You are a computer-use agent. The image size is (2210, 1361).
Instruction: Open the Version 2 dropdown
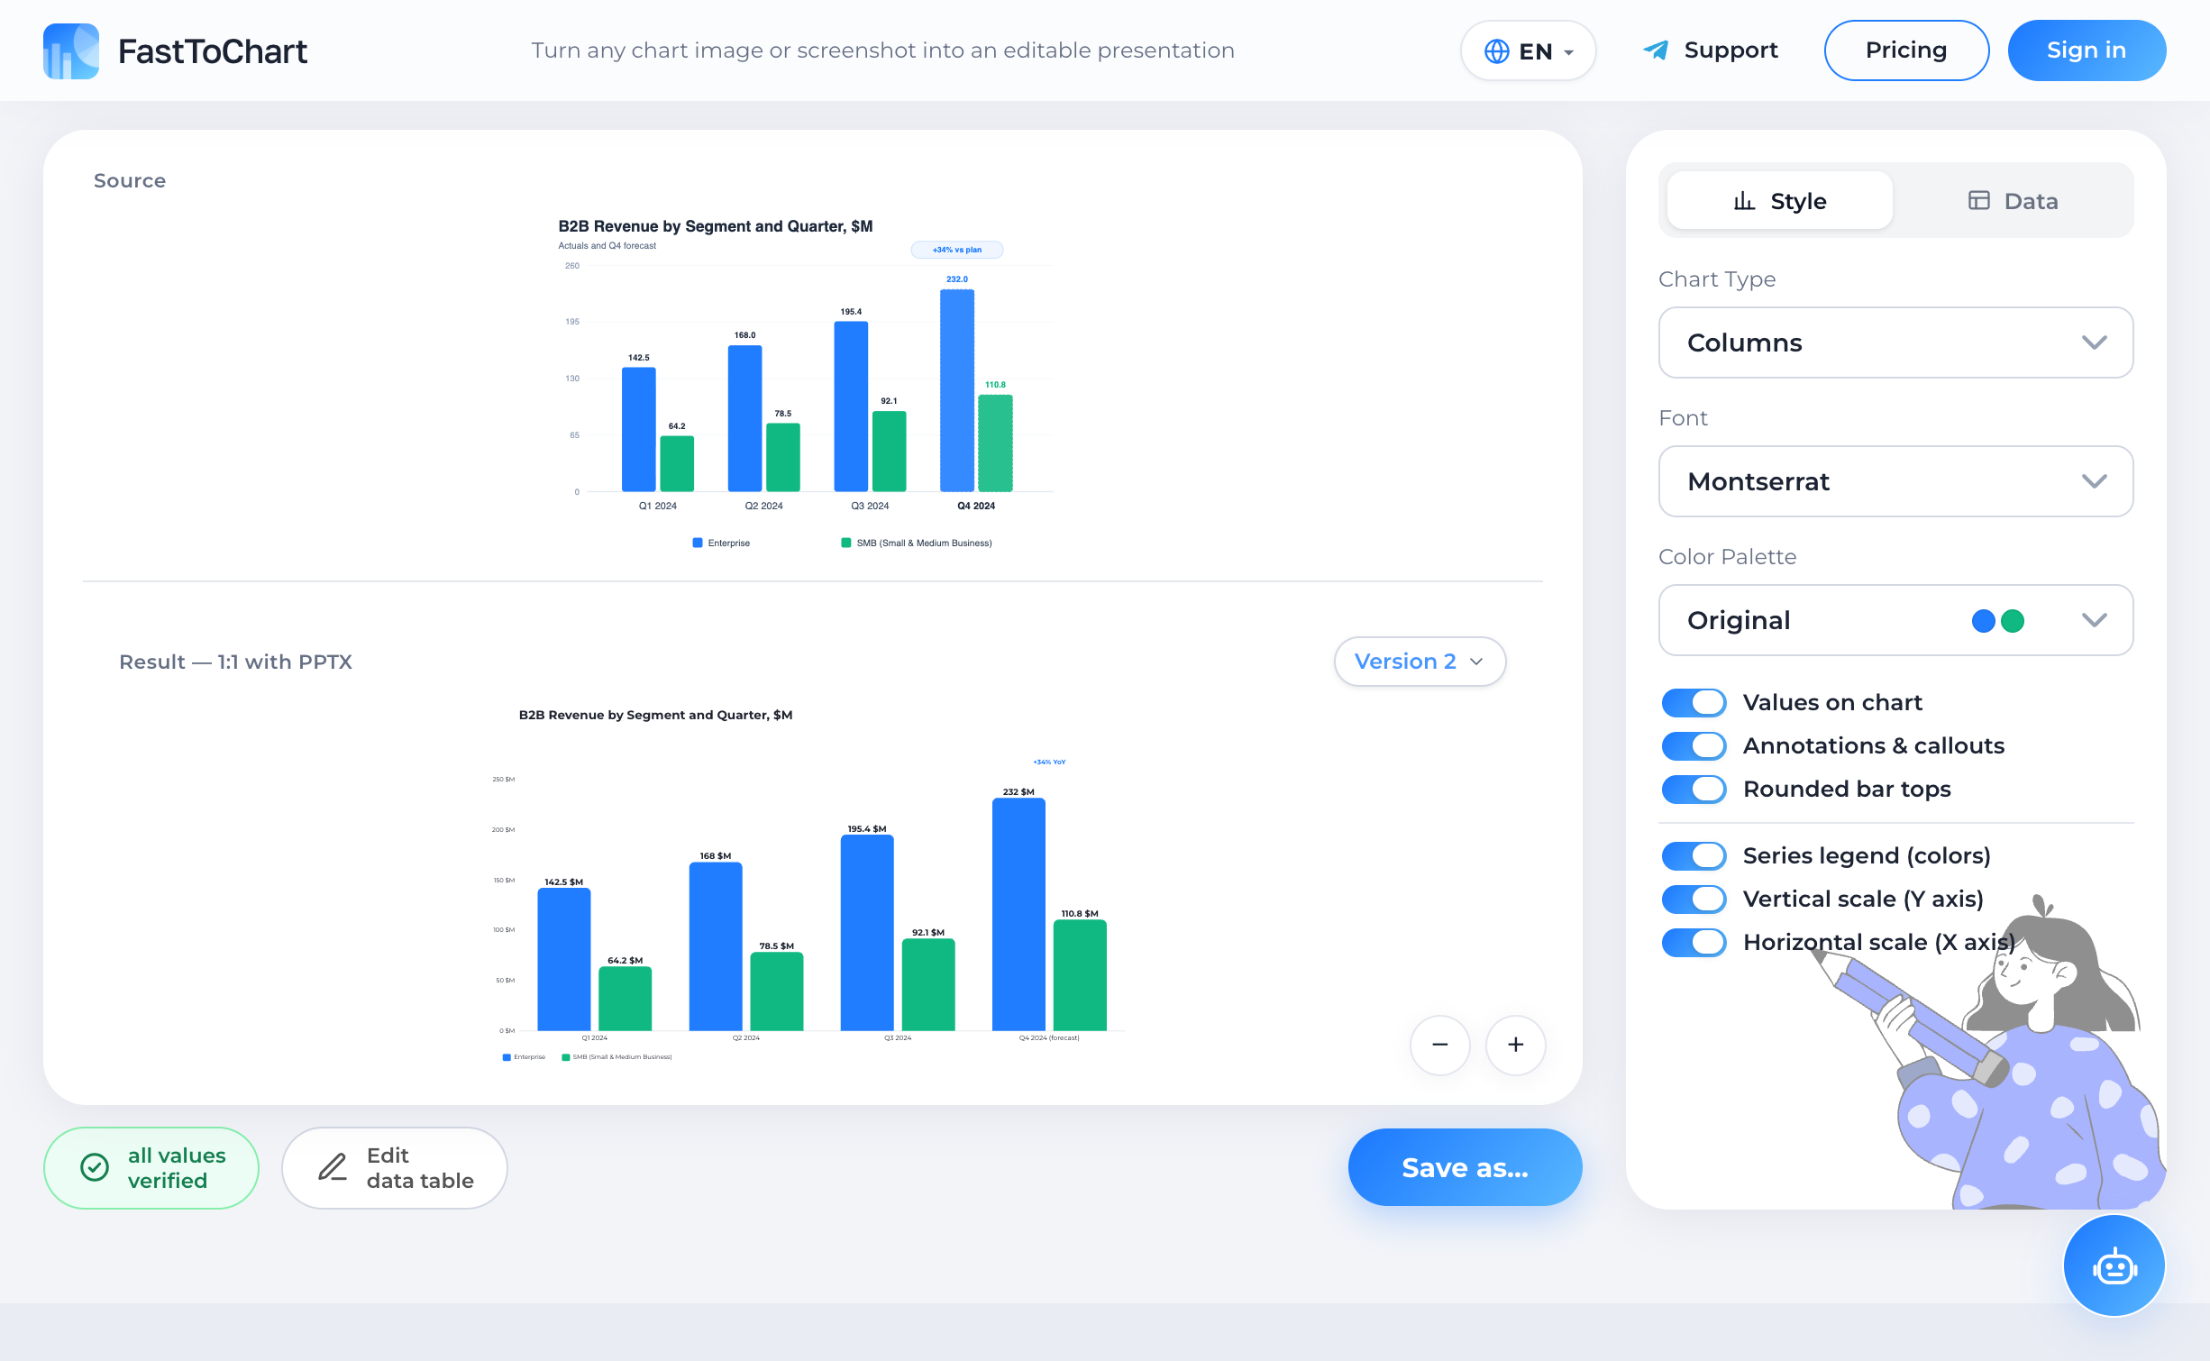pyautogui.click(x=1420, y=662)
